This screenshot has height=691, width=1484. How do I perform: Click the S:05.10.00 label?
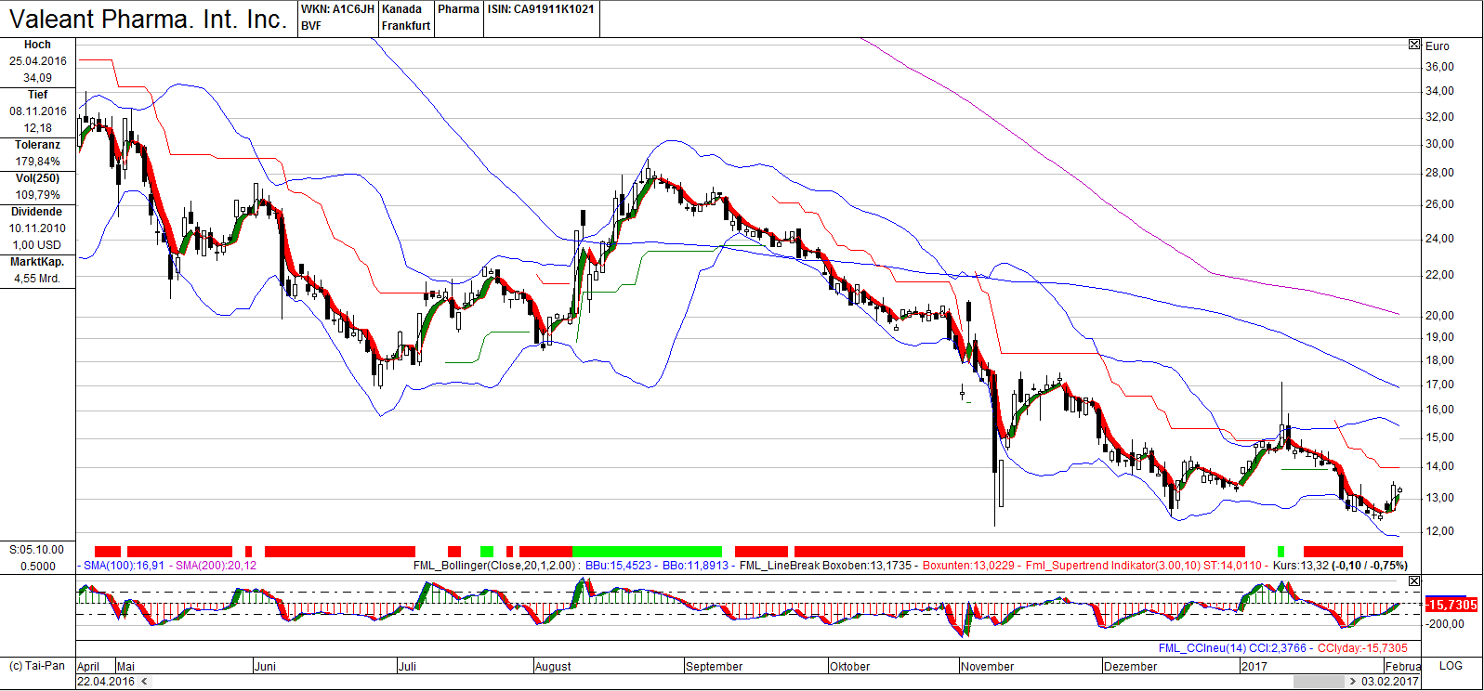(x=37, y=550)
